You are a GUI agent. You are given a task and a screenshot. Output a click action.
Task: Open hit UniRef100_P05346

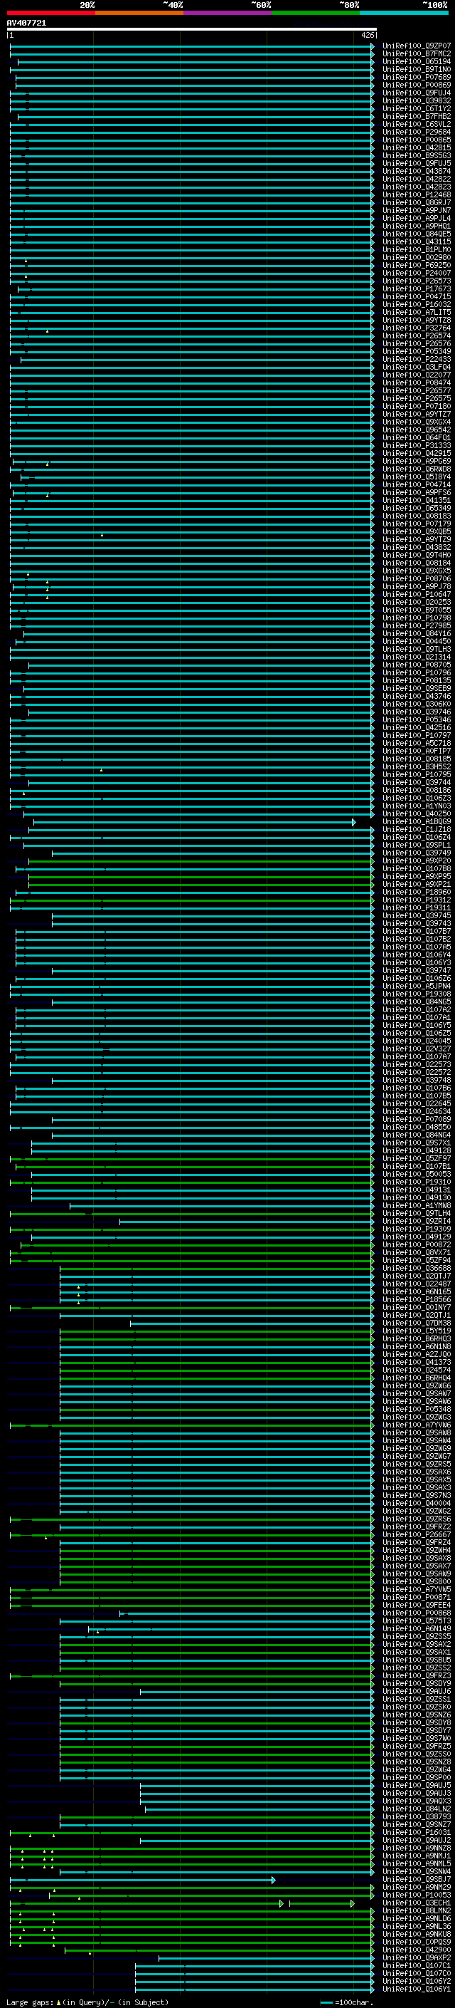click(x=417, y=720)
